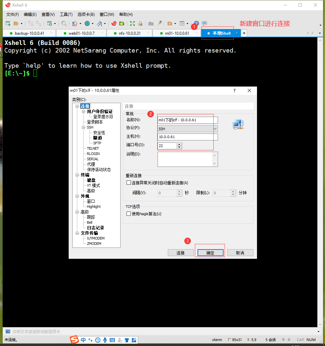Launch Xftp via red swirl icon
The height and width of the screenshot is (346, 325).
(x=114, y=23)
